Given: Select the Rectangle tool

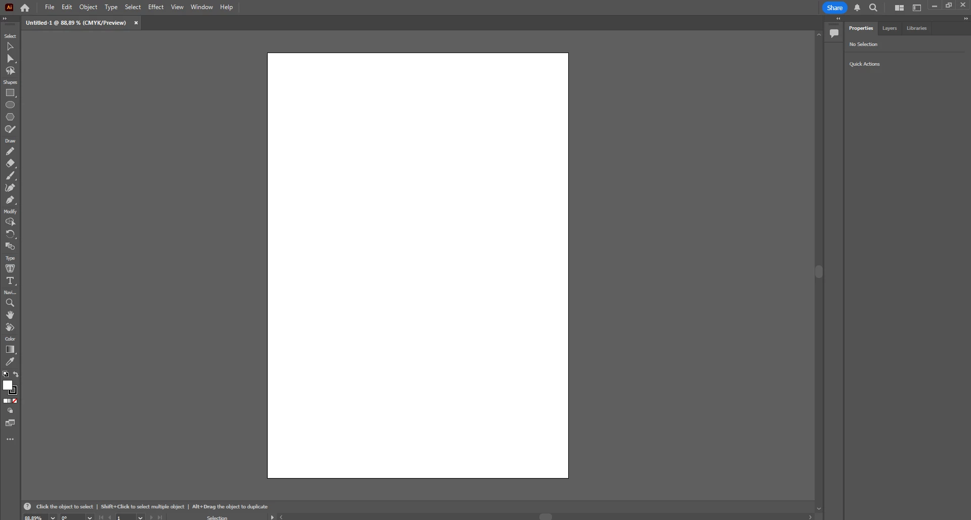Looking at the screenshot, I should (10, 93).
